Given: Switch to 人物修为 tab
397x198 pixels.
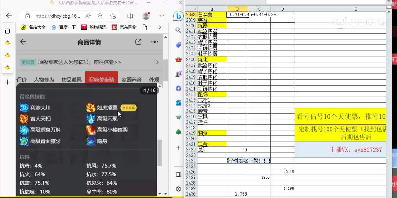Looking at the screenshot, I should [x=44, y=80].
